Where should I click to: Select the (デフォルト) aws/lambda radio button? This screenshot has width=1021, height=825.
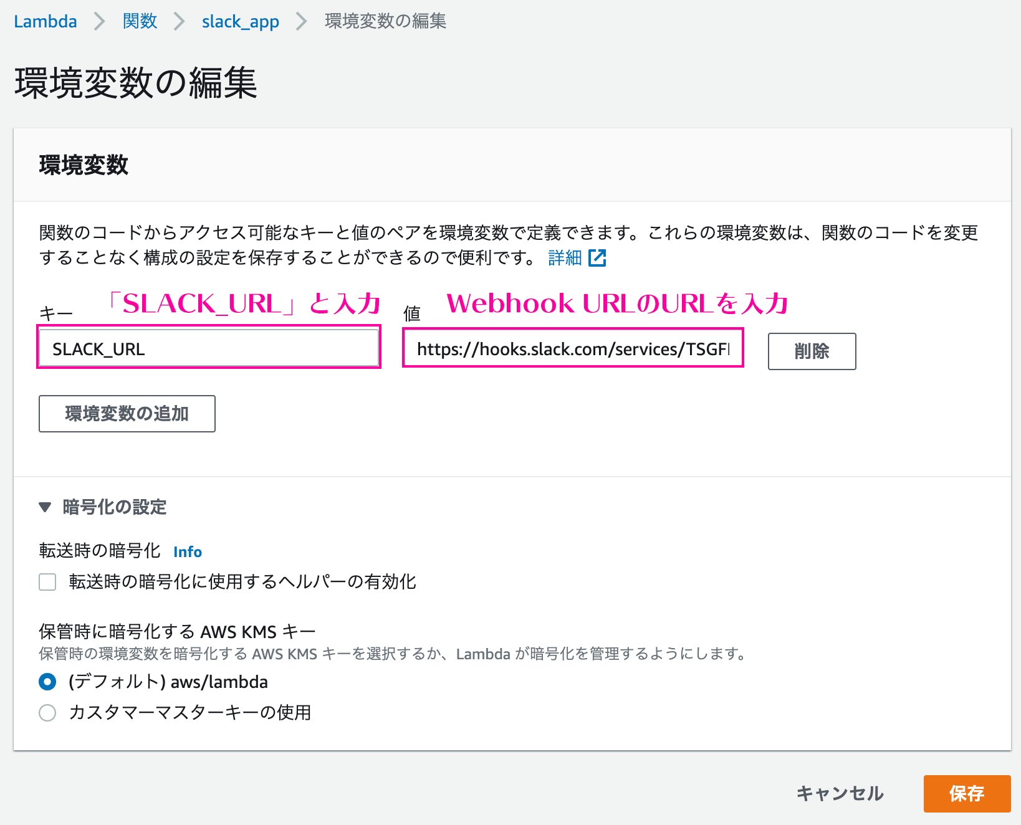[x=47, y=682]
